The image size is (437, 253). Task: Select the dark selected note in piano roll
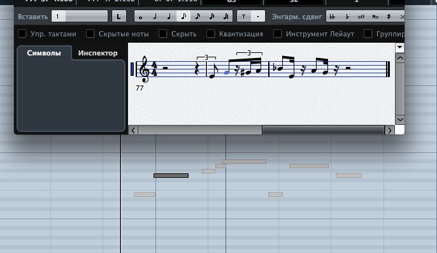click(171, 175)
